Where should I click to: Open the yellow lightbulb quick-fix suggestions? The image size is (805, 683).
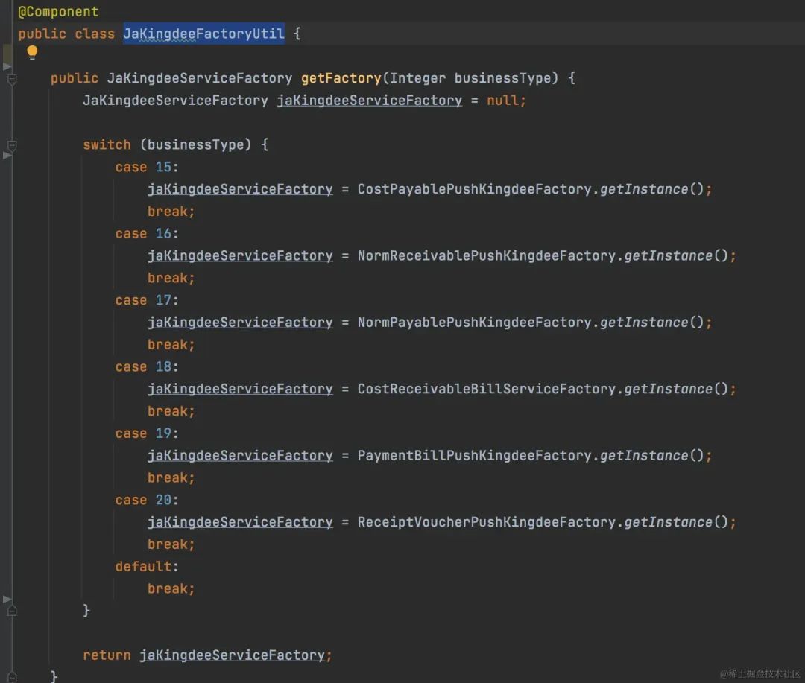pyautogui.click(x=32, y=52)
